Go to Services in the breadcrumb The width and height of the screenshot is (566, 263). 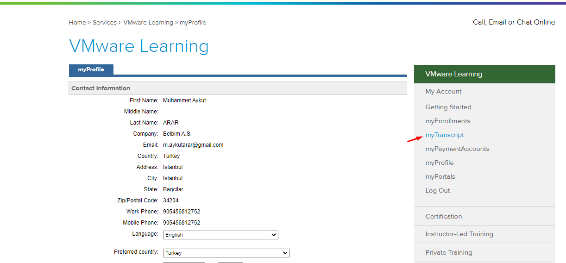[105, 22]
